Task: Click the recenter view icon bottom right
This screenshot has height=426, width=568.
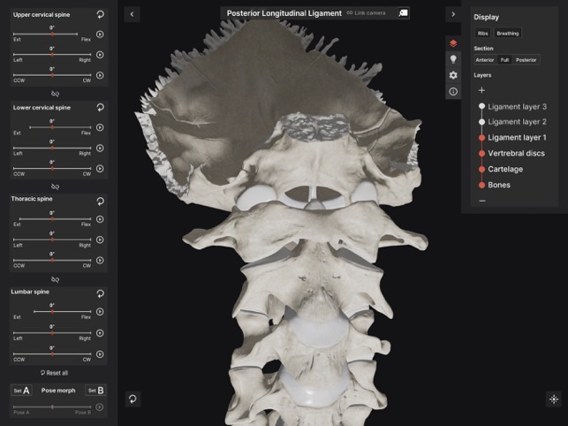Action: [x=554, y=399]
